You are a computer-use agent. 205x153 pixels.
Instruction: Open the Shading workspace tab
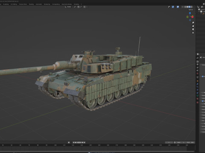(31, 4)
